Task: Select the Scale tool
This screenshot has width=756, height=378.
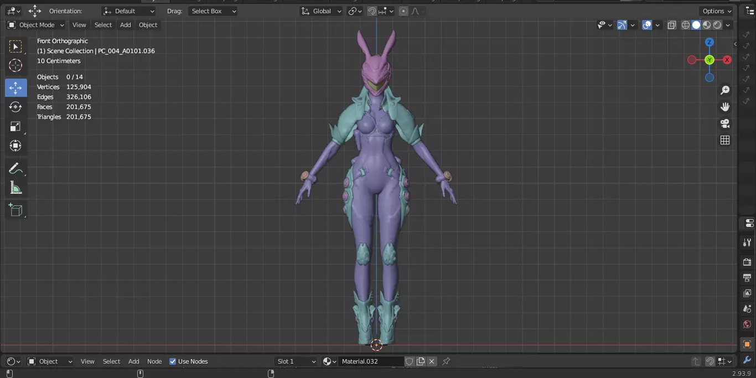Action: point(15,126)
